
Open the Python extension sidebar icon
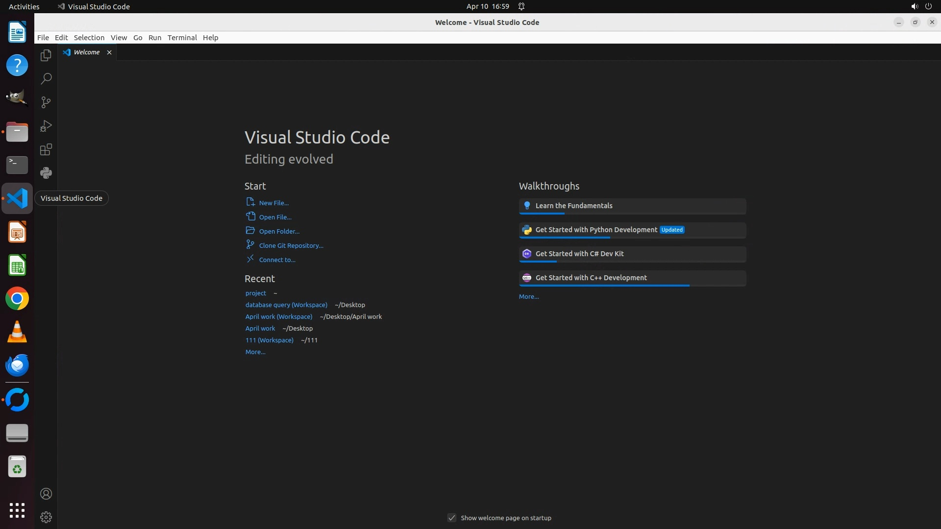(x=46, y=173)
